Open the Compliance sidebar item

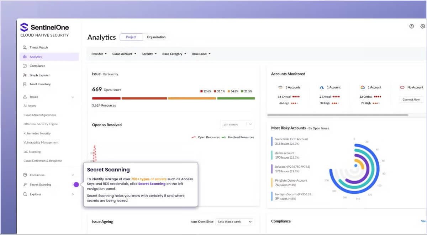coord(49,66)
